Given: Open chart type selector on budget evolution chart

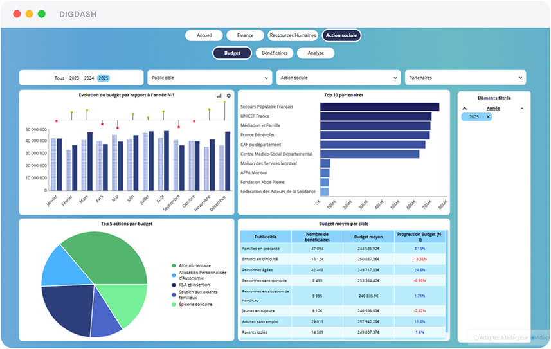Looking at the screenshot, I should (x=219, y=96).
